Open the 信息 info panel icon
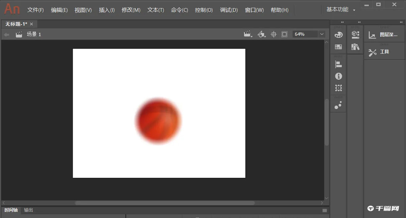This screenshot has height=218, width=406. click(338, 76)
